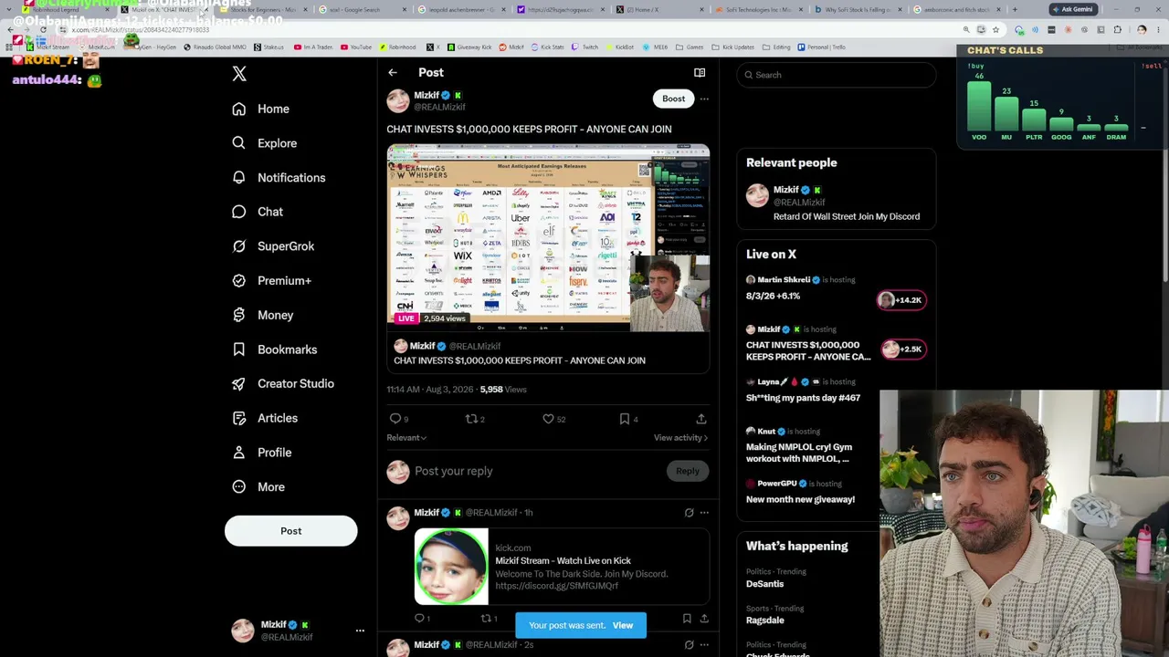
Task: Join Mizkif's +2.5K live broadcast
Action: [903, 349]
